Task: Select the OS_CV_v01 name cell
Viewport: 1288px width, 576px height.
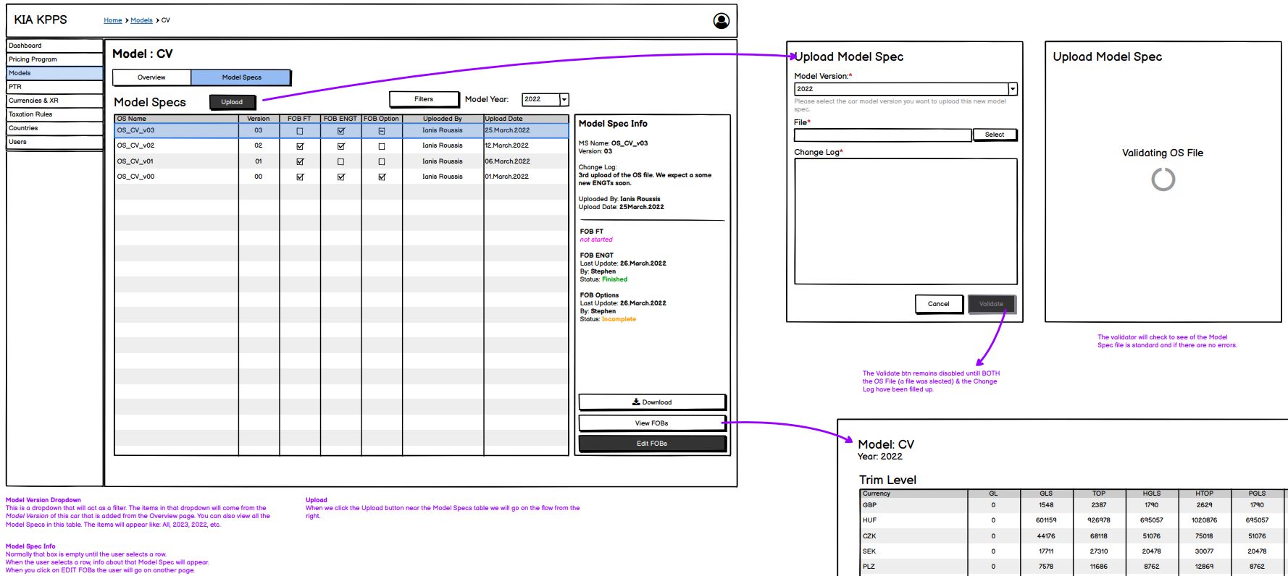Action: pos(176,161)
